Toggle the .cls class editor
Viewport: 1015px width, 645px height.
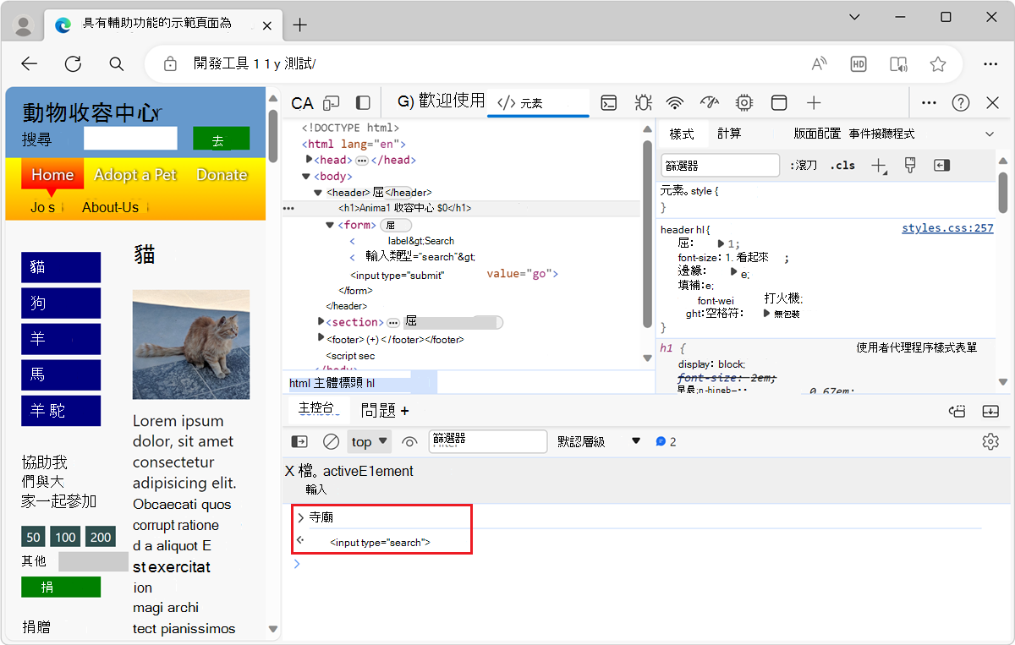point(842,165)
